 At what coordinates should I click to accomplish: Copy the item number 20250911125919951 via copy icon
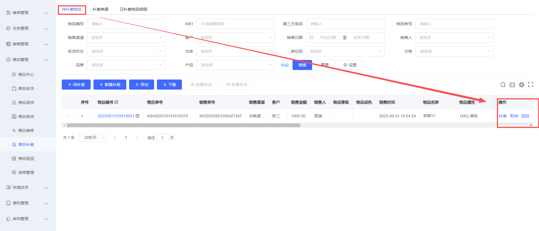pyautogui.click(x=137, y=116)
